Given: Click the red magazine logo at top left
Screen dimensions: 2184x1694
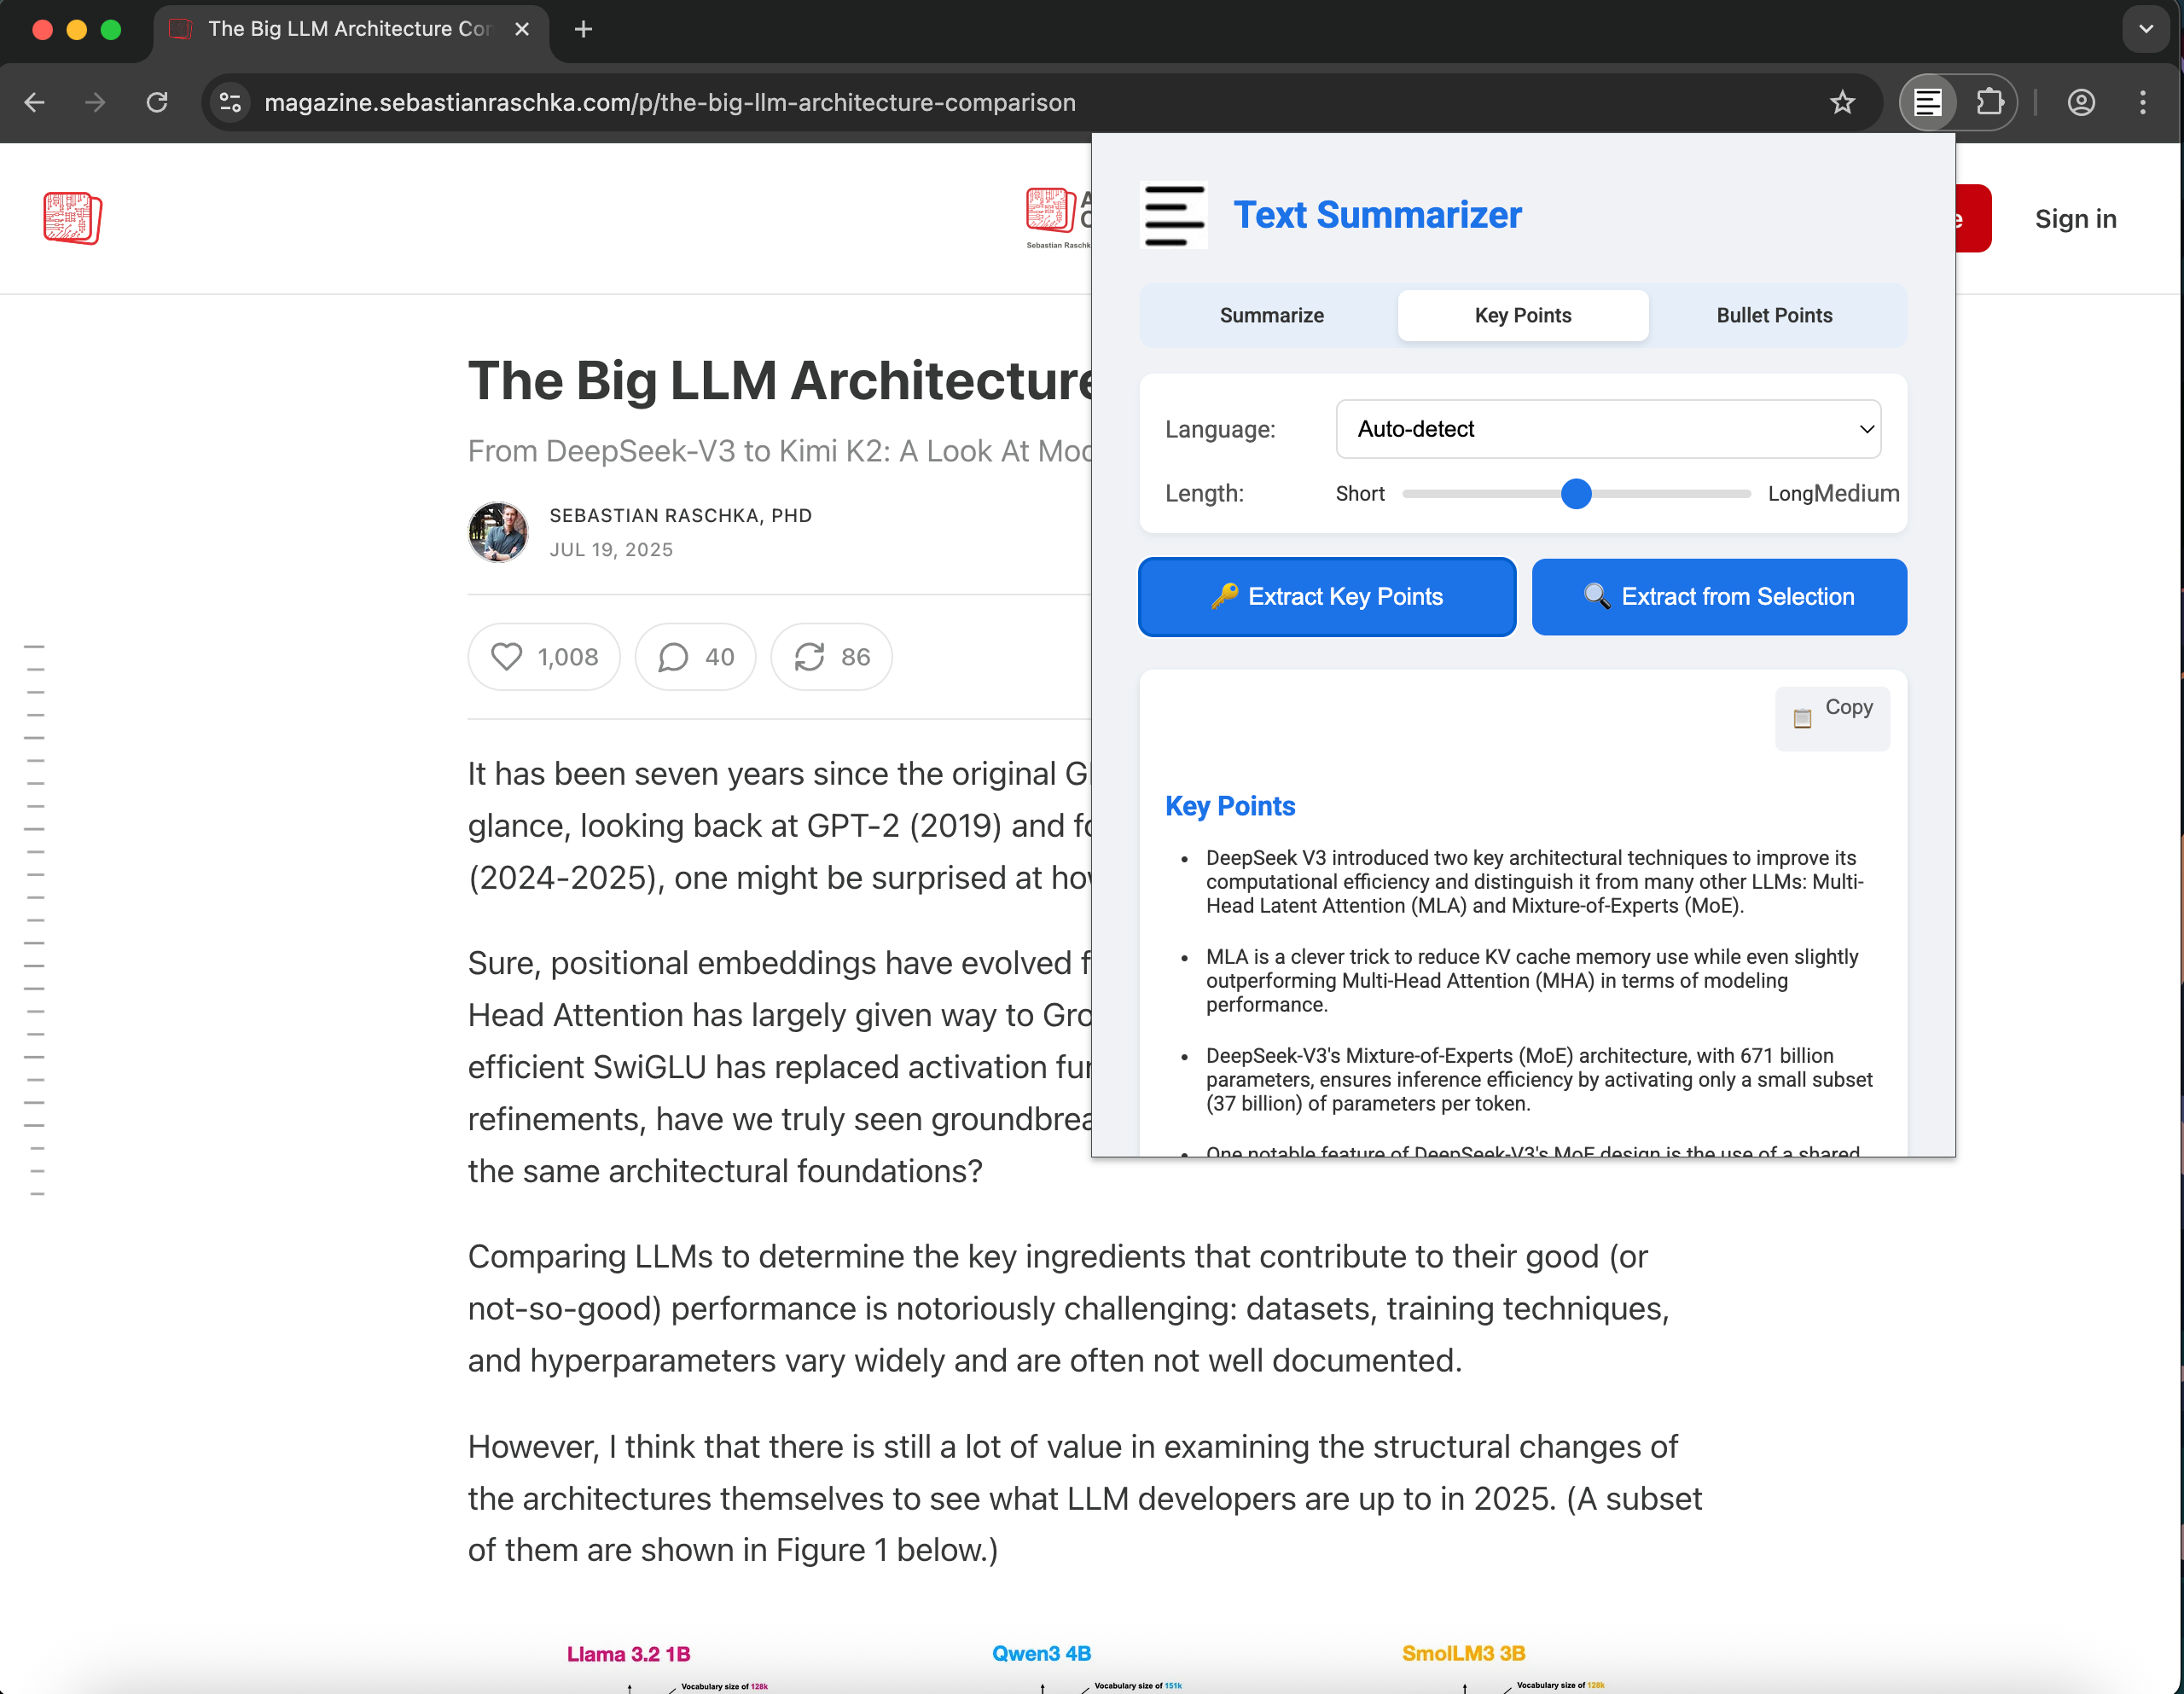Looking at the screenshot, I should [72, 218].
